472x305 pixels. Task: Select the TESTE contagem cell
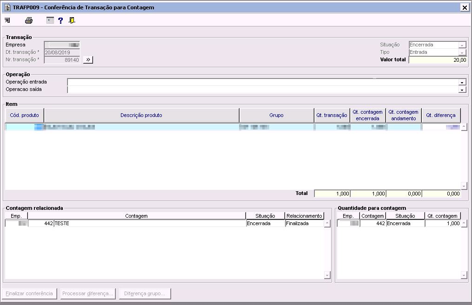[150, 223]
